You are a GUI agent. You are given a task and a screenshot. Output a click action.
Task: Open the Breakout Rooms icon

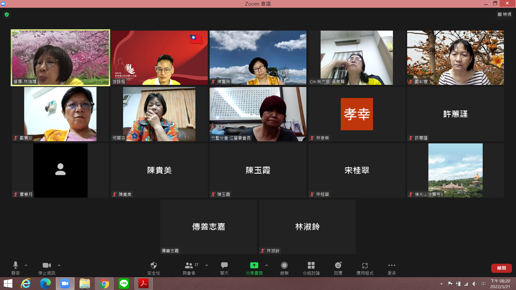pos(311,266)
